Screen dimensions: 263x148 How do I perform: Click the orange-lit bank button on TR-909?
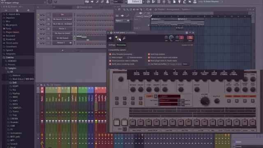(x=141, y=103)
